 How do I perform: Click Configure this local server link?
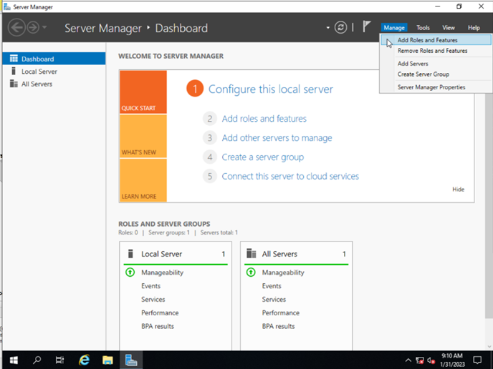[271, 89]
